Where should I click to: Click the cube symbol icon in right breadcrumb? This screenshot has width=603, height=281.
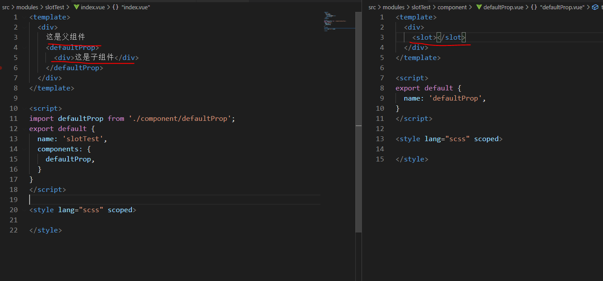click(595, 7)
